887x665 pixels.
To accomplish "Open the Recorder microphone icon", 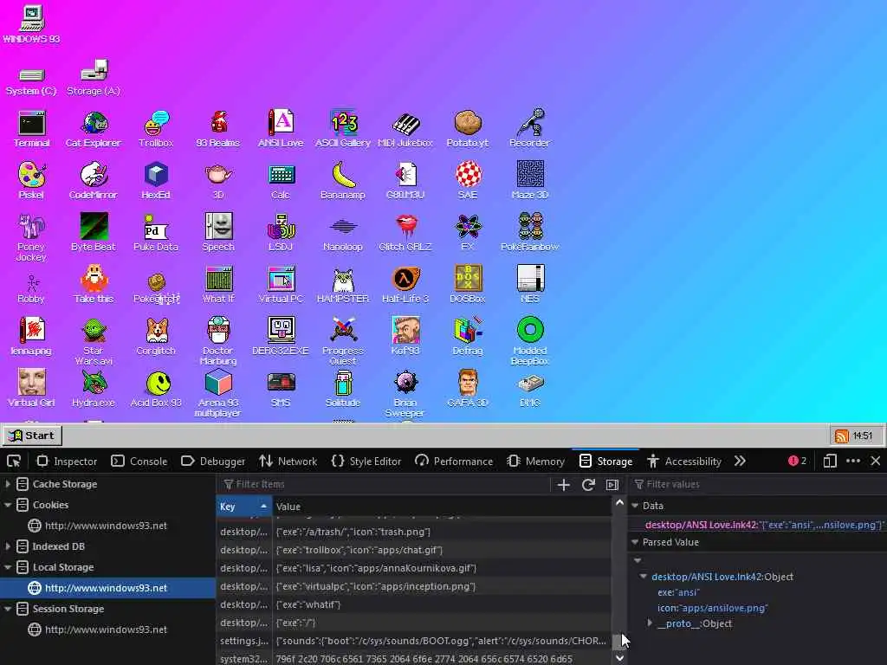I will (529, 130).
